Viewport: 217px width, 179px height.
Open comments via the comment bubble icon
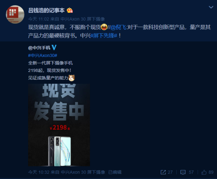point(183,172)
